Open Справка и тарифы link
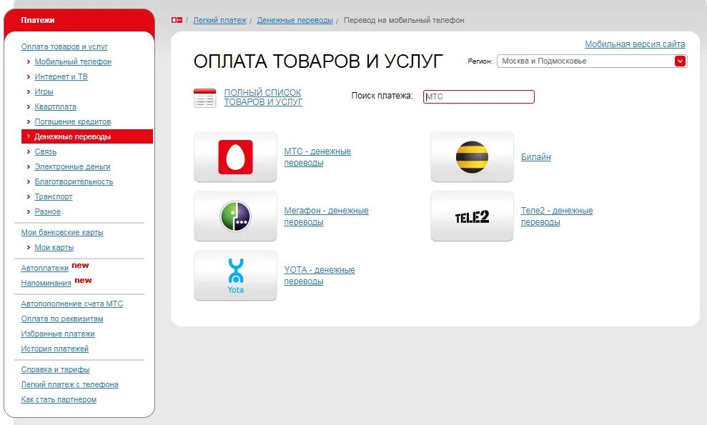 tap(55, 369)
